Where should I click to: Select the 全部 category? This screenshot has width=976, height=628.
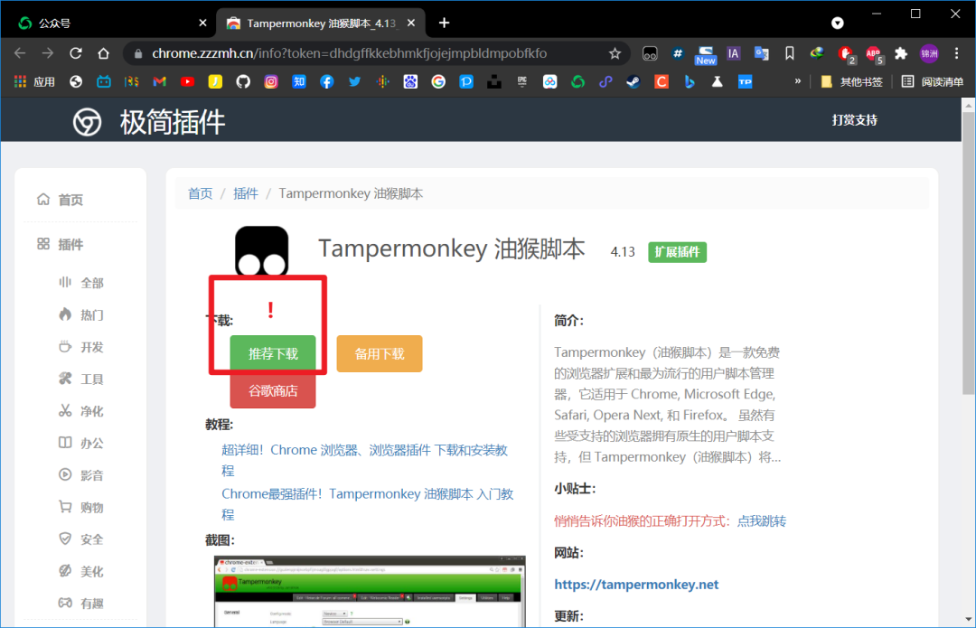click(81, 283)
